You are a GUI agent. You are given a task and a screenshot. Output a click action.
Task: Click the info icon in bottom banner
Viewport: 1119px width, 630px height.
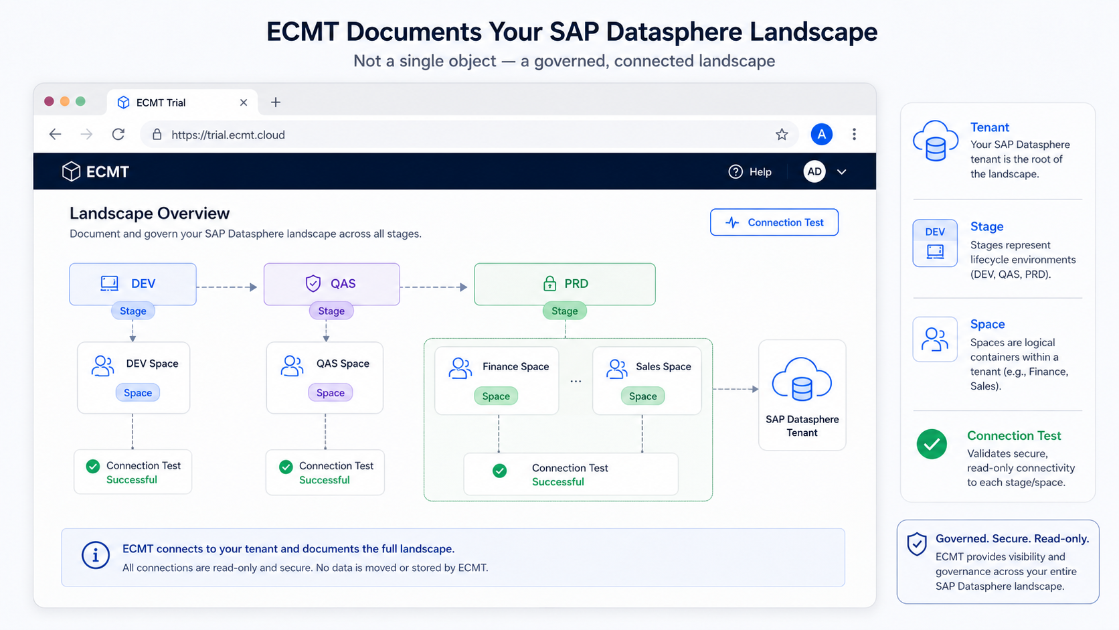pos(96,556)
